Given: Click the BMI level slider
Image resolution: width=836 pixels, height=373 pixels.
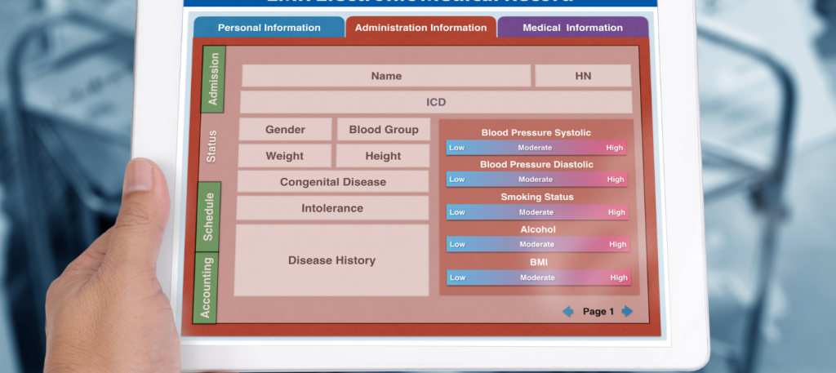Looking at the screenshot, I should [x=537, y=278].
